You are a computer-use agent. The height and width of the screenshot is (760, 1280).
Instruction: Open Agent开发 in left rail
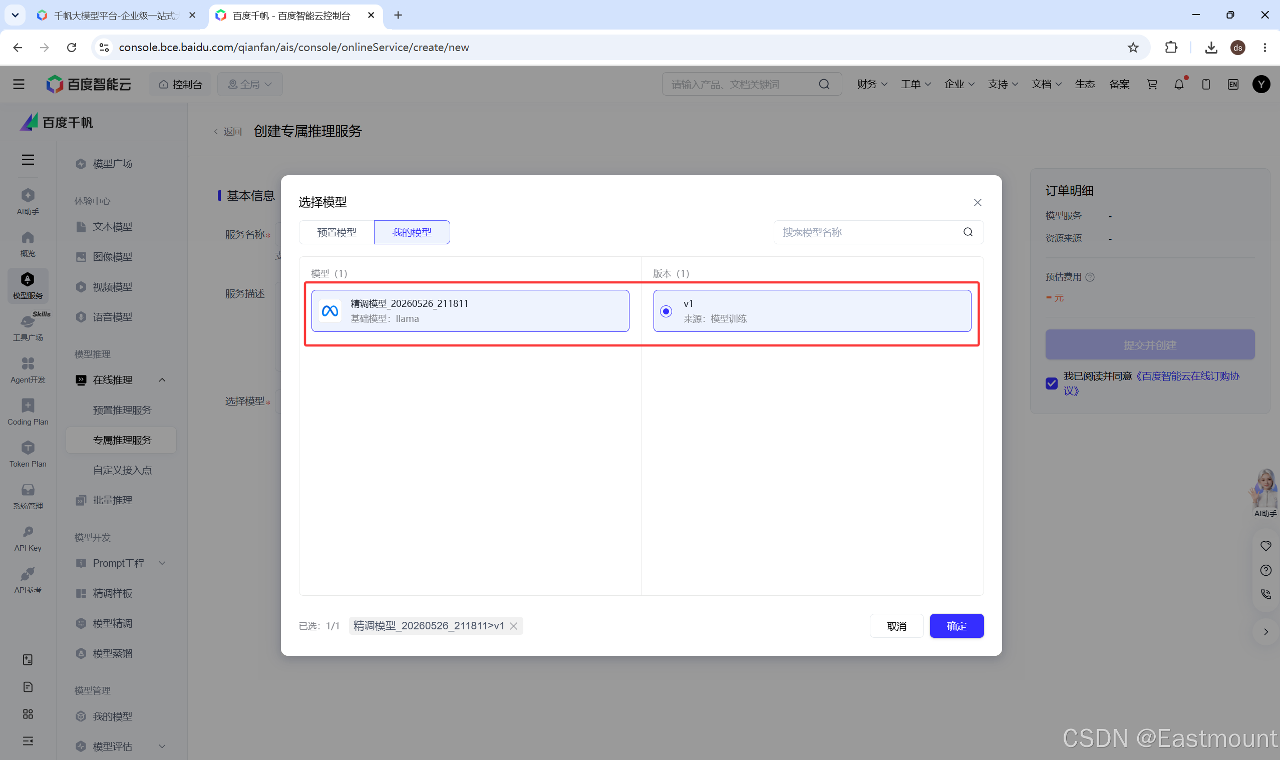tap(28, 369)
